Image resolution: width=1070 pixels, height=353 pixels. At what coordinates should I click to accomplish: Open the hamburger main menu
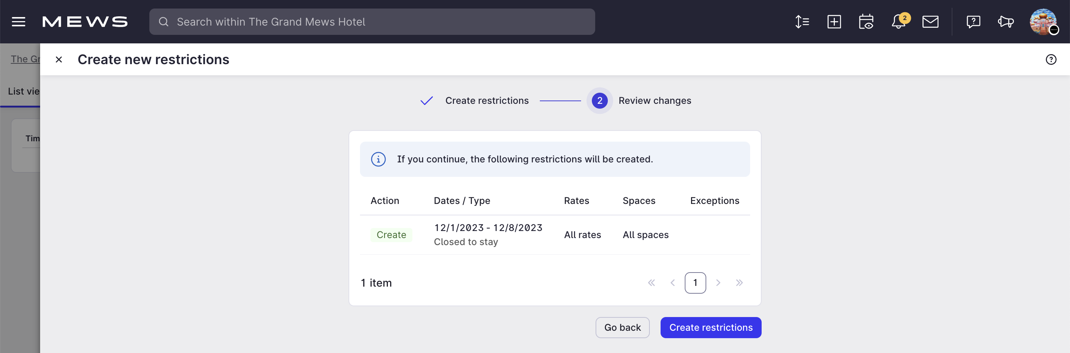(18, 22)
